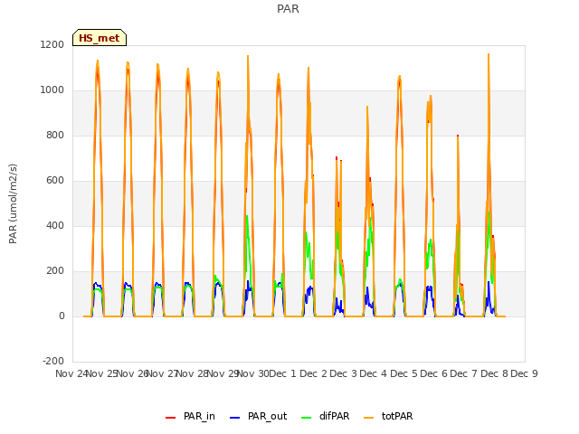Screen dimensions: 579x434
Task: Click the Dec 1 x-axis date label
Action: 283,373
